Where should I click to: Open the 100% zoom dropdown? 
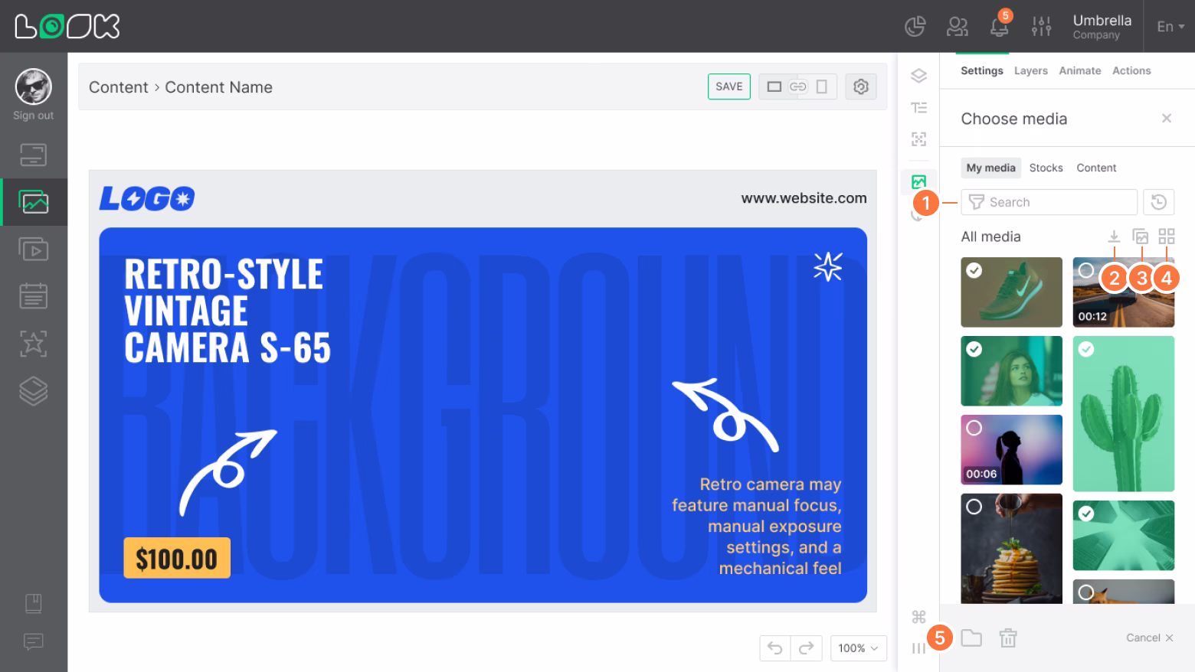tap(858, 648)
